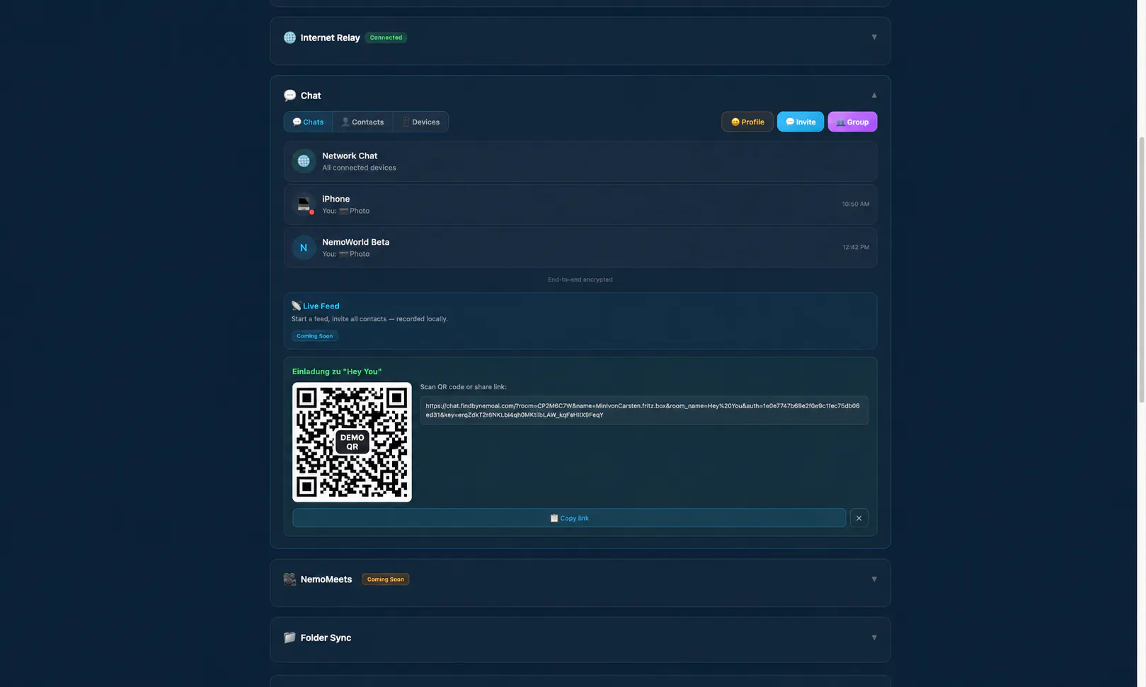Click 'Scan QR code or share link:' label
This screenshot has height=687, width=1146.
tap(464, 387)
